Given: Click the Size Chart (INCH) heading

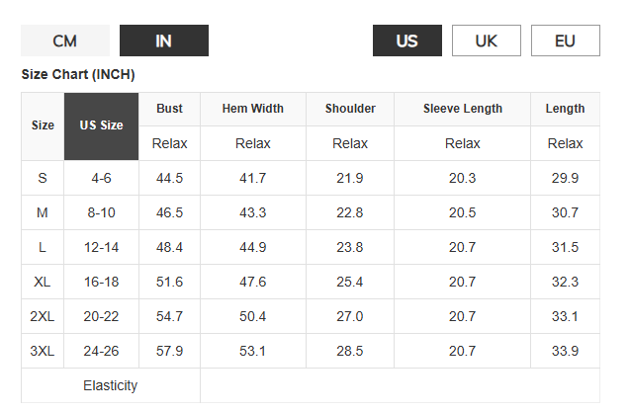Looking at the screenshot, I should [78, 75].
